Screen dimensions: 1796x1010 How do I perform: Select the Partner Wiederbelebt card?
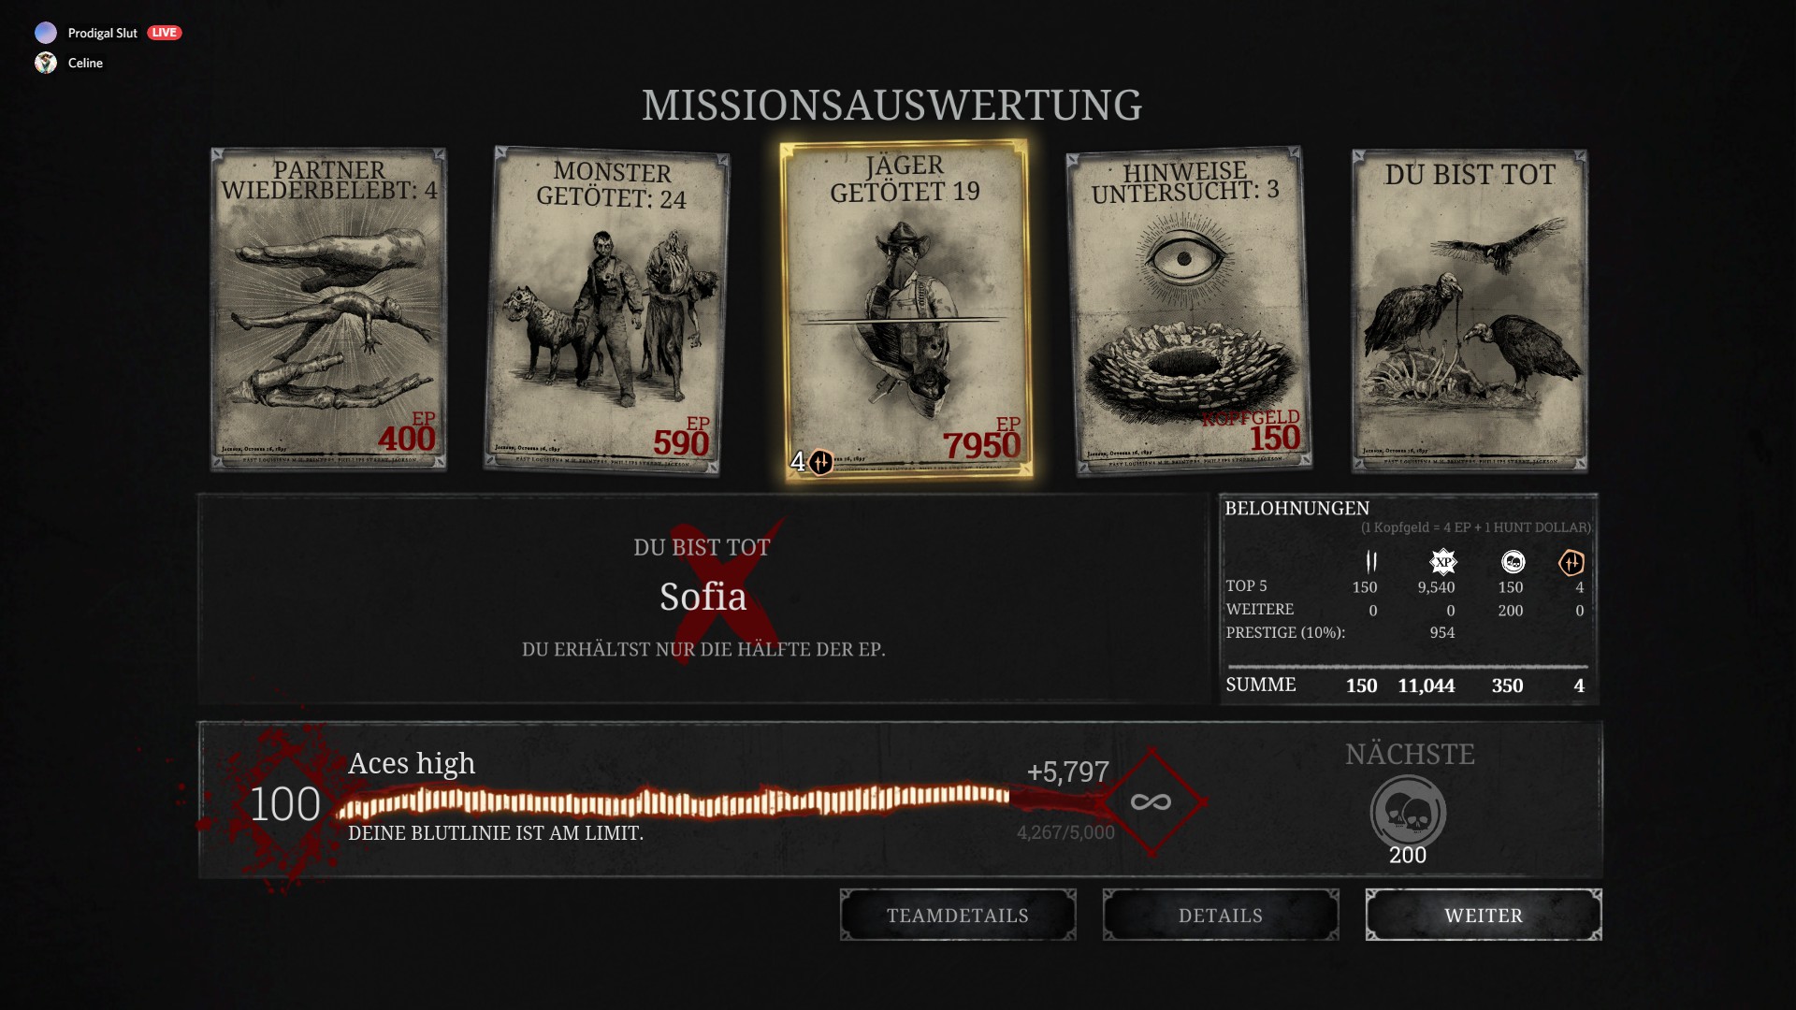coord(328,309)
